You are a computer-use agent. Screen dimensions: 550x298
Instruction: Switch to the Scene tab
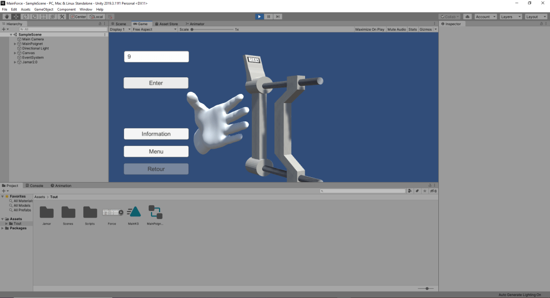click(x=118, y=24)
